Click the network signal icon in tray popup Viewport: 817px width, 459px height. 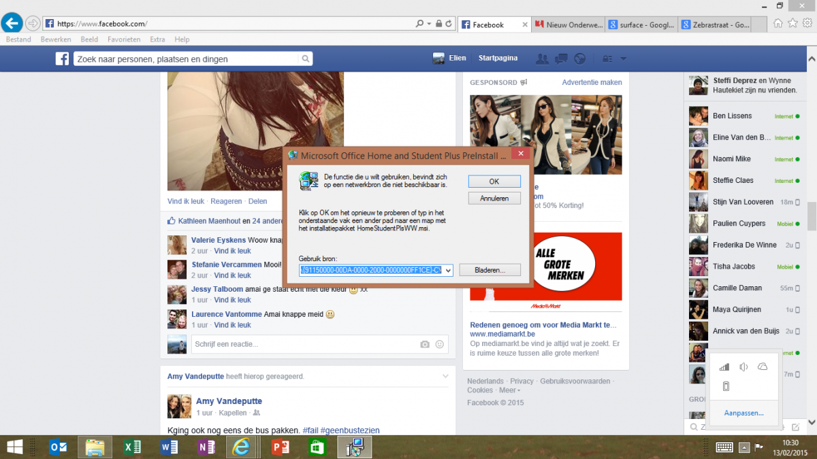pyautogui.click(x=724, y=367)
